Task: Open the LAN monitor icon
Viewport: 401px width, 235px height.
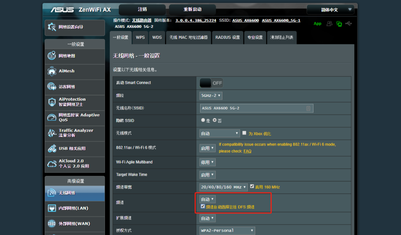Action: 52,208
